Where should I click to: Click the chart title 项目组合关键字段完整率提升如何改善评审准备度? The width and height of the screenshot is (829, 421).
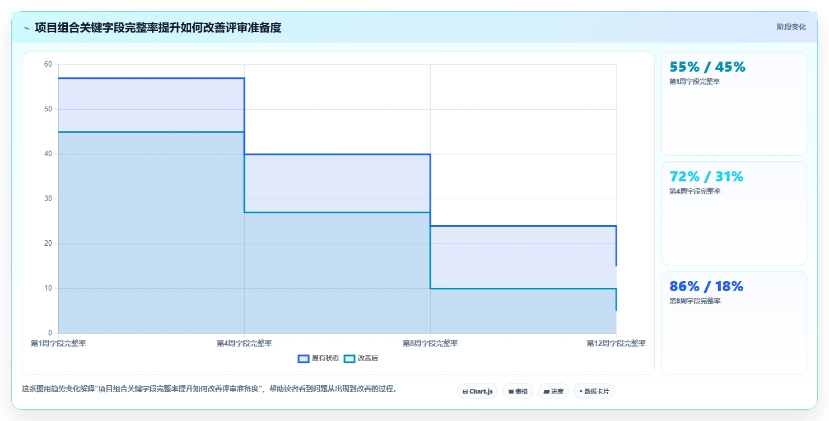tap(158, 27)
